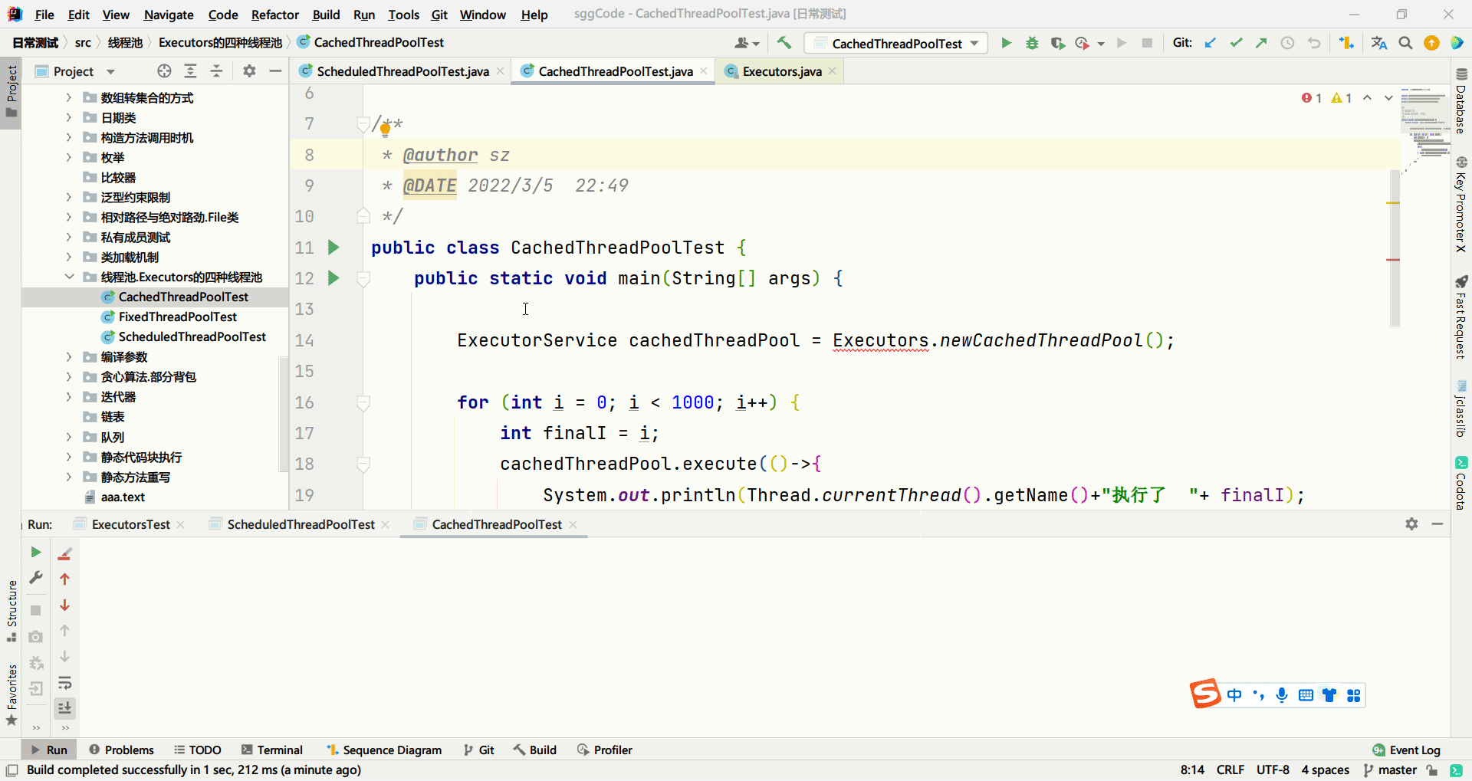Open run configuration dropdown CachedThreadPoolTest
The height and width of the screenshot is (781, 1472).
point(896,44)
